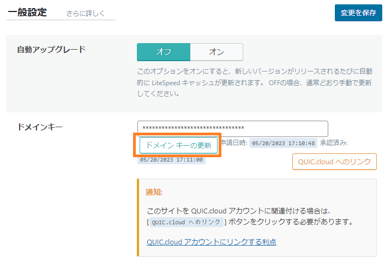391x262 pixels.
Task: Focus the masked domain key field
Action: click(232, 128)
